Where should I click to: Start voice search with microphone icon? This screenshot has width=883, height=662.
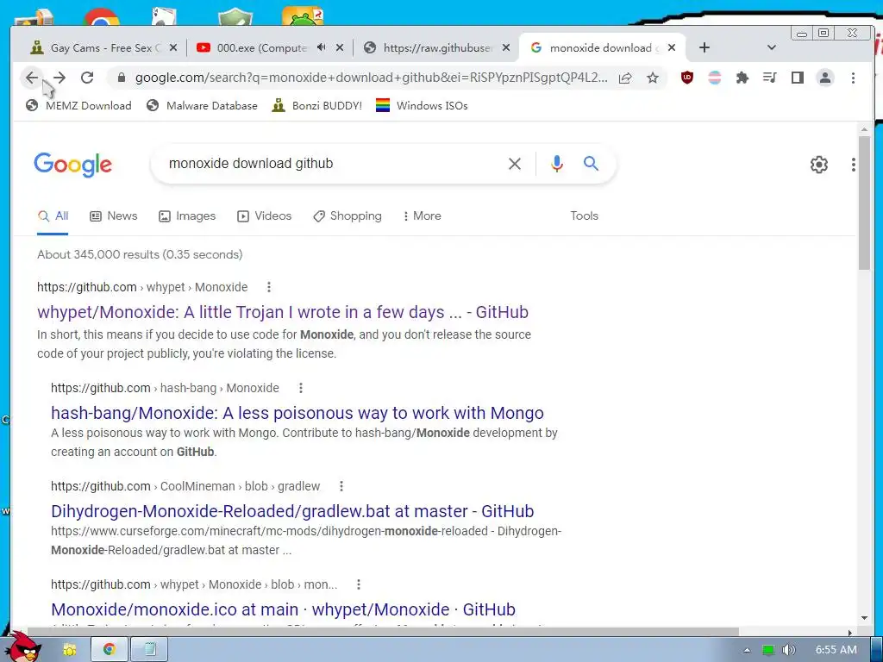click(556, 164)
